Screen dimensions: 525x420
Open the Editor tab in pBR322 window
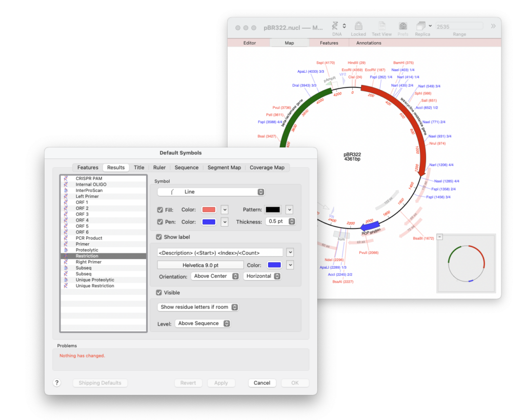250,43
